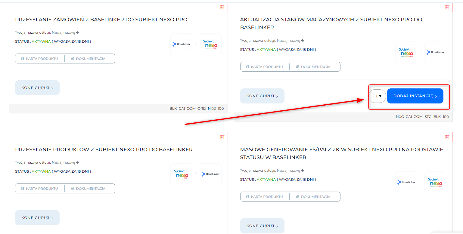Click BaseLinker logo in Masowe generowanie card
Image resolution: width=463 pixels, height=234 pixels.
click(x=406, y=182)
